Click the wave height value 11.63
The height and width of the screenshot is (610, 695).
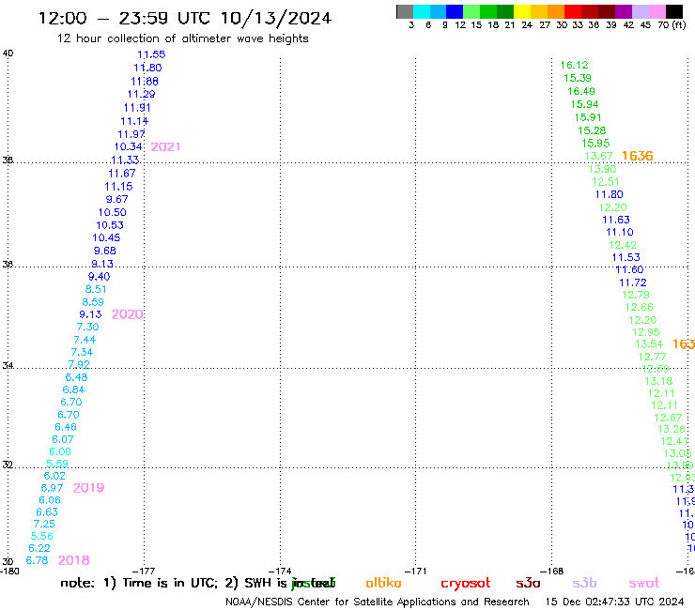coord(616,220)
